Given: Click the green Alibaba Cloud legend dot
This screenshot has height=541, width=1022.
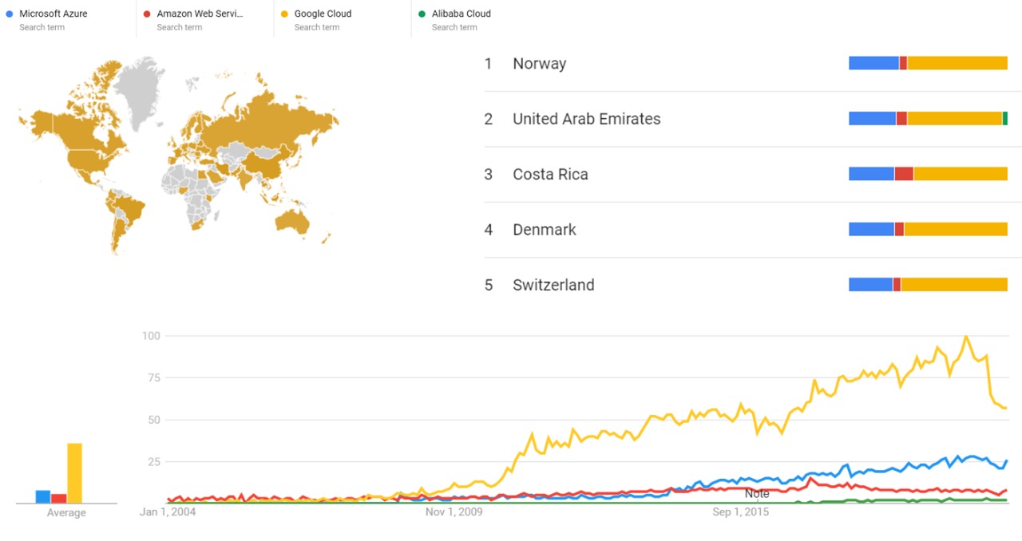Looking at the screenshot, I should point(422,14).
